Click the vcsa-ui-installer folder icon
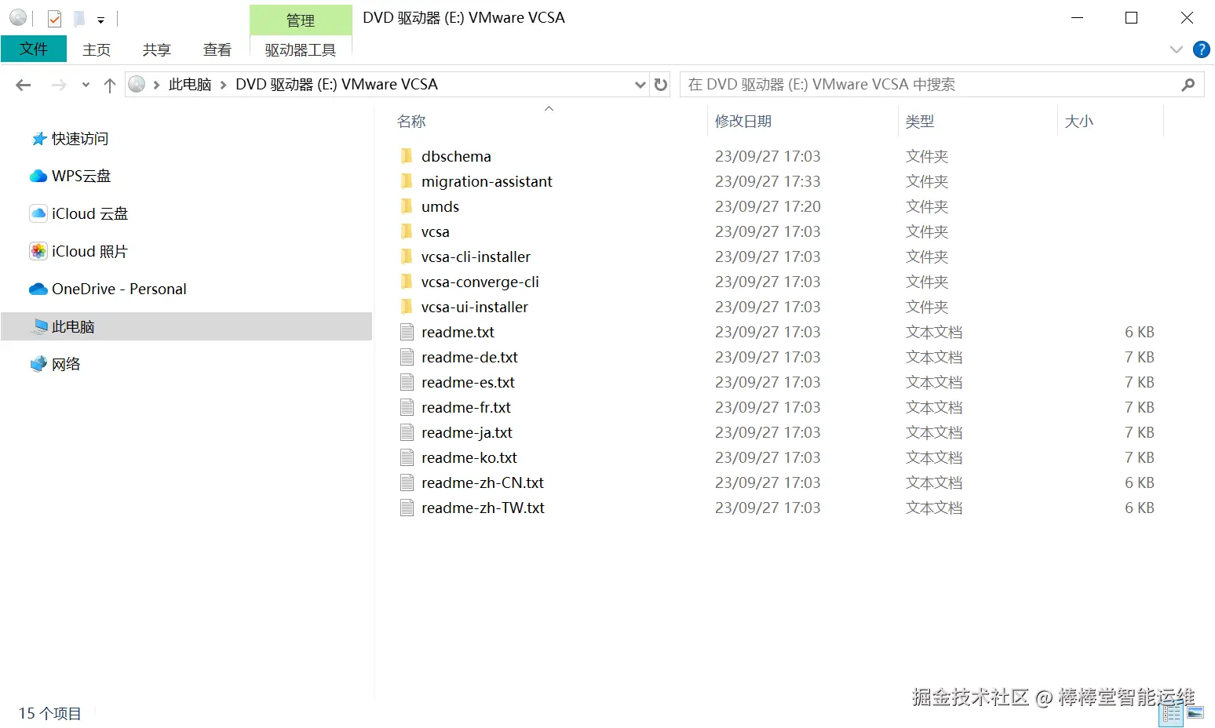1215x728 pixels. pyautogui.click(x=407, y=307)
